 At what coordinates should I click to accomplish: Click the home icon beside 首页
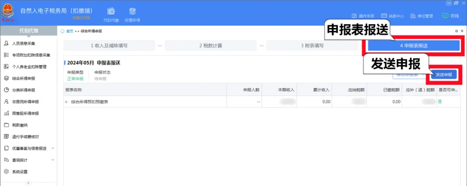point(62,31)
